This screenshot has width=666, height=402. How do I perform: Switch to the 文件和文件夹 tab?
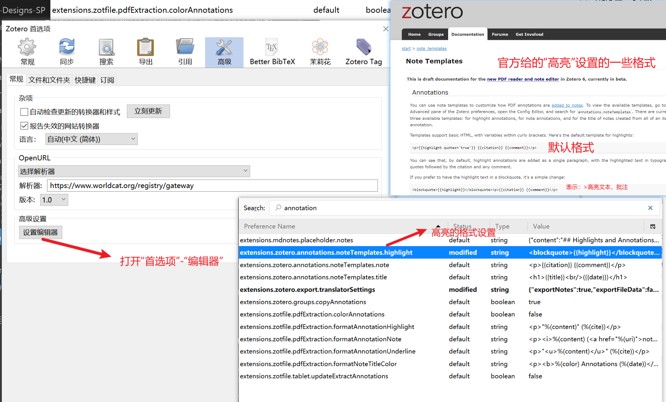pos(49,80)
